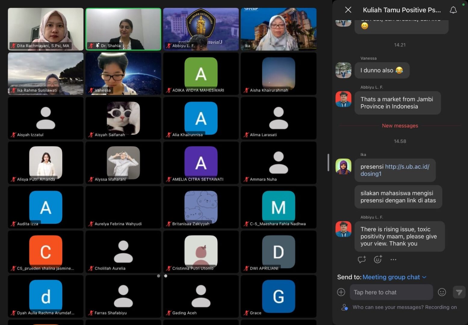
Task: Select Alia Khairunnisa participant tile
Action: (201, 118)
